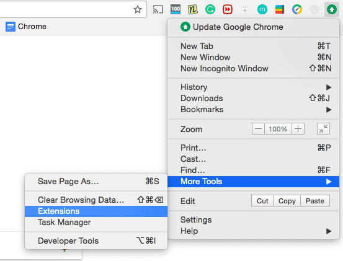The image size is (343, 261).
Task: Select Update Google Chrome
Action: [253, 27]
